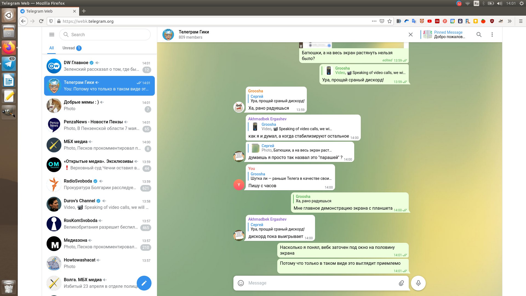Reload the page with the refresh icon

click(41, 21)
